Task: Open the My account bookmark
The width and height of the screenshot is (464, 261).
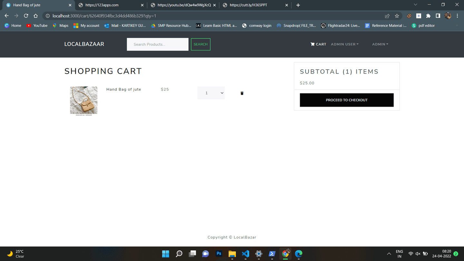Action: 86,25
